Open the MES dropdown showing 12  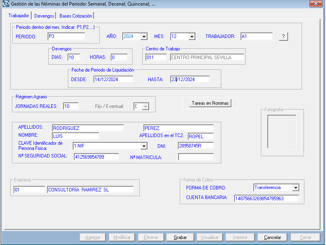[192, 37]
